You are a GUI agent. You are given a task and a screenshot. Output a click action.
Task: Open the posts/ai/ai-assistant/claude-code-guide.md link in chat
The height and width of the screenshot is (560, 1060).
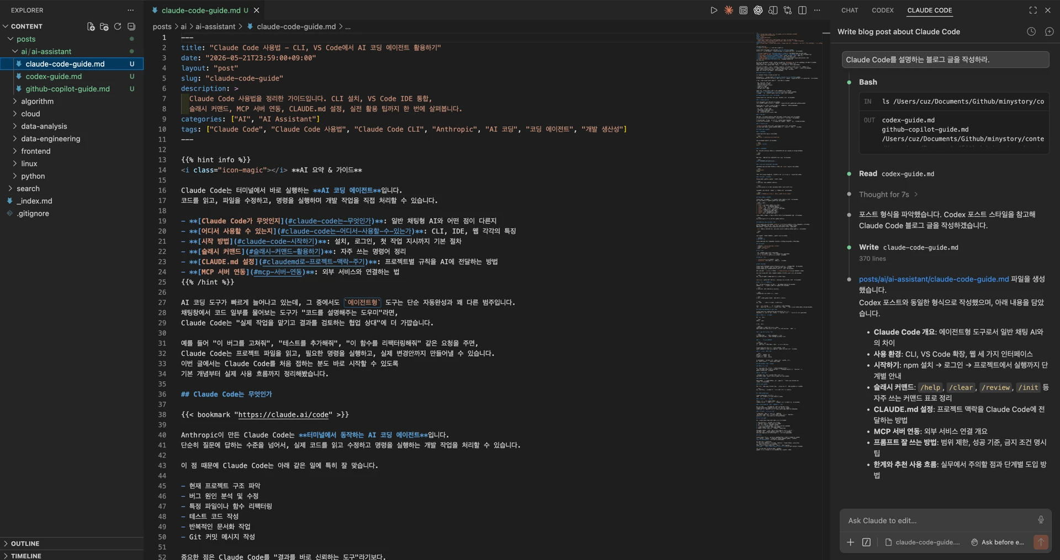[934, 279]
